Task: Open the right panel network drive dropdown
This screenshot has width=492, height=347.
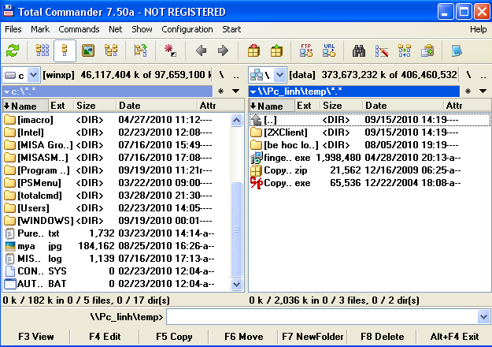Action: click(x=279, y=75)
